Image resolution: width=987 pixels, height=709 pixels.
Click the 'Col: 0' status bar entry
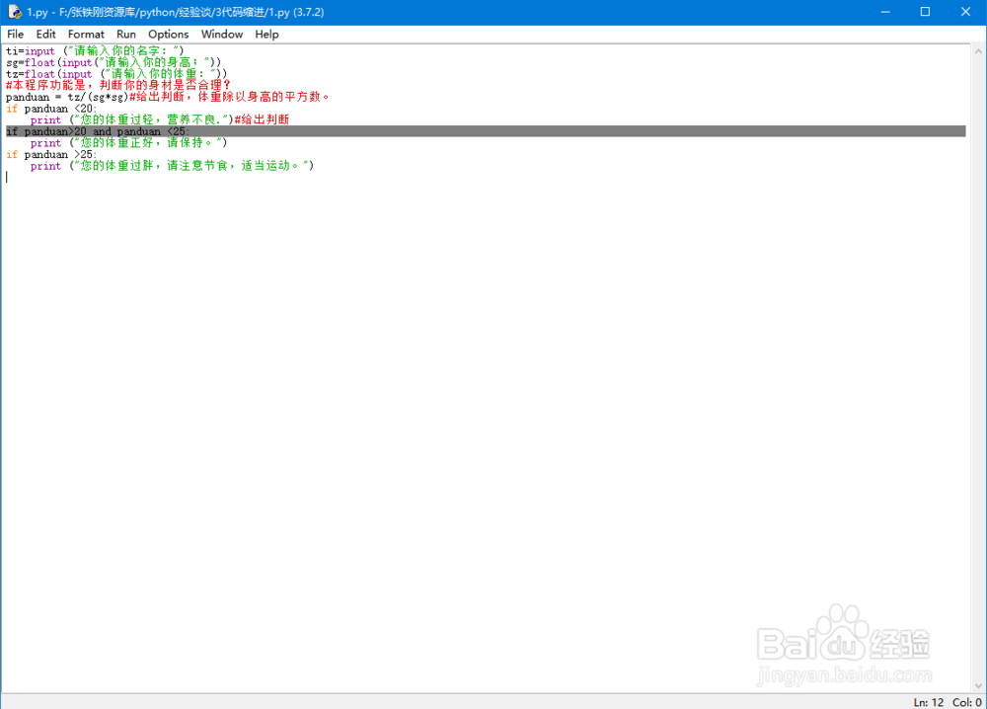point(967,702)
